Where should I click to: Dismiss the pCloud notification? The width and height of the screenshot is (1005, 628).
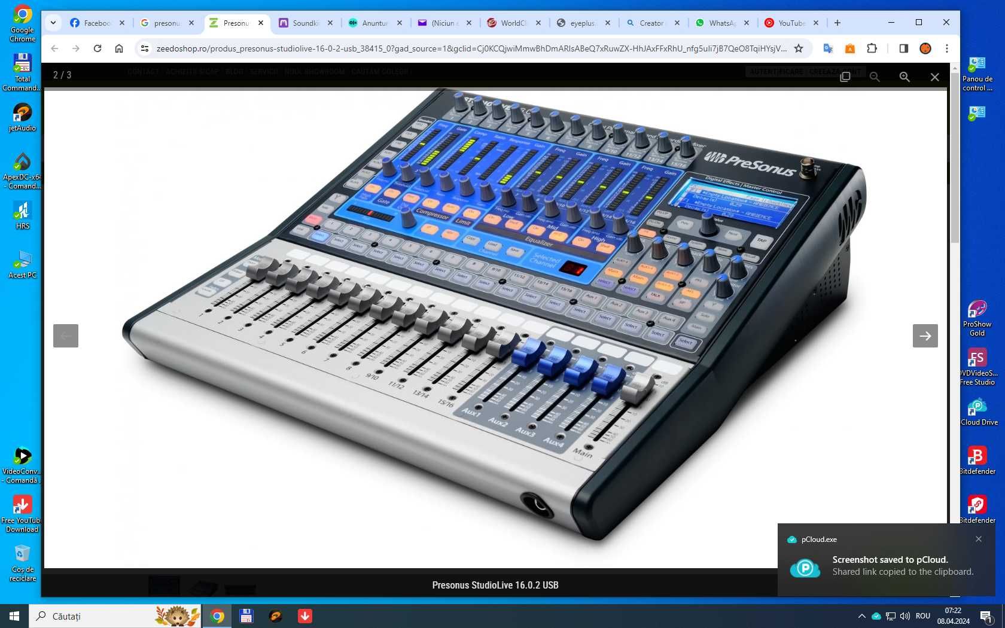pos(979,539)
